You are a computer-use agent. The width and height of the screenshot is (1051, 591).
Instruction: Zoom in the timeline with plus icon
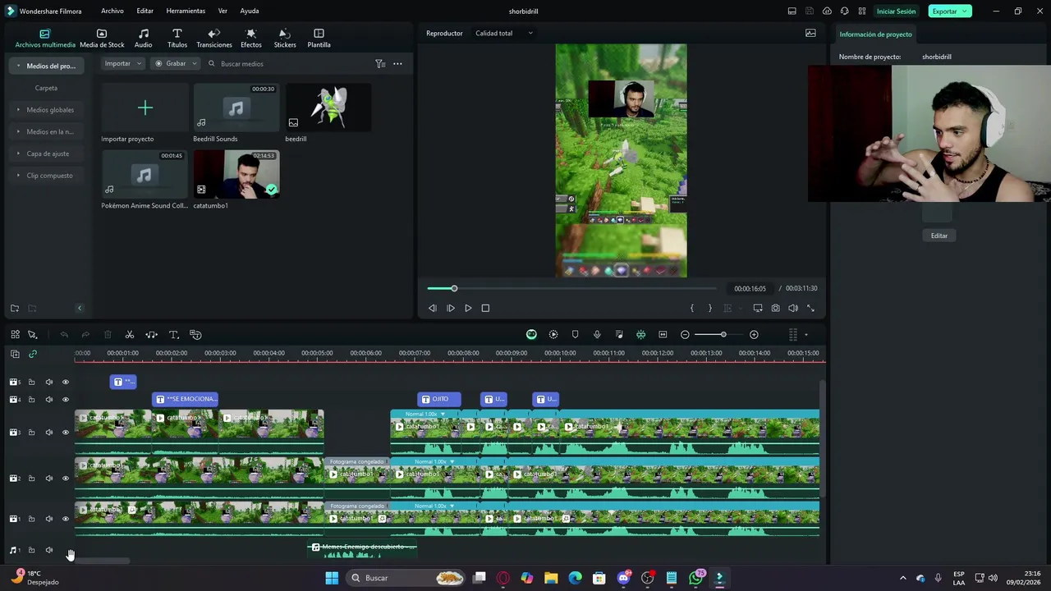click(754, 335)
